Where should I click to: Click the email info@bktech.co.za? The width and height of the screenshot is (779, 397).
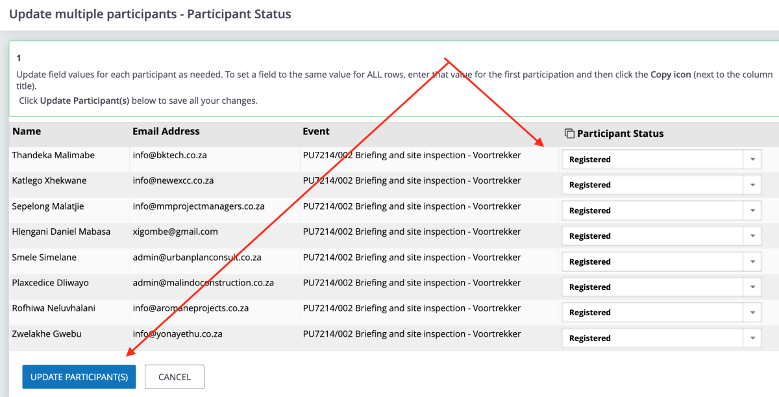tap(169, 155)
